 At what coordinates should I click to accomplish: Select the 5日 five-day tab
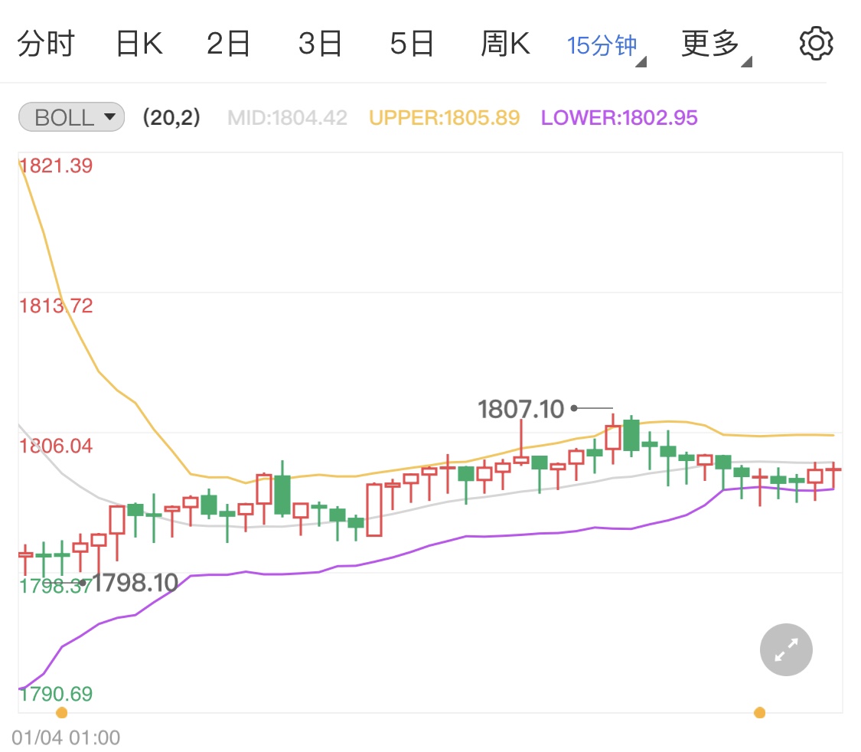[x=412, y=44]
